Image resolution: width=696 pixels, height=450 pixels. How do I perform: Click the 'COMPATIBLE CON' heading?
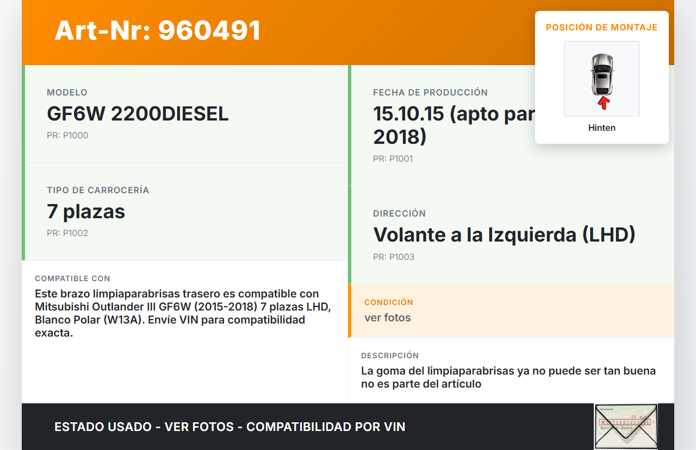(x=72, y=278)
